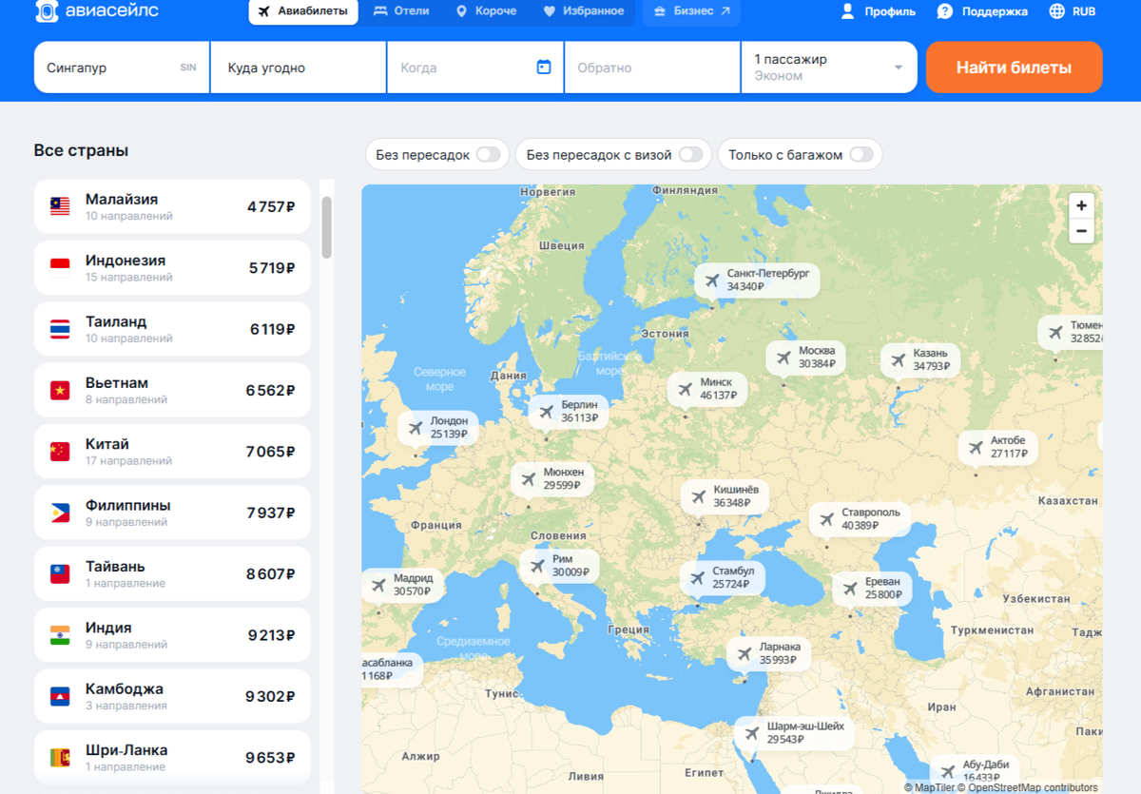The height and width of the screenshot is (794, 1141).
Task: Select Филиппины in the country list
Action: [172, 513]
